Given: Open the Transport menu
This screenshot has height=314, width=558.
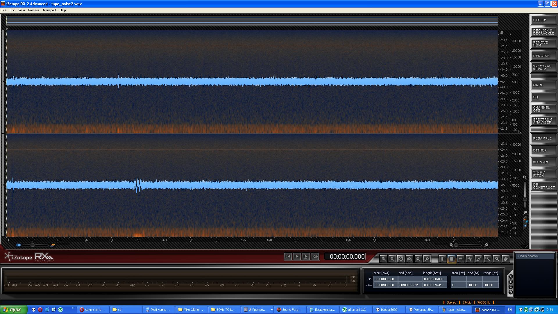Looking at the screenshot, I should point(49,10).
